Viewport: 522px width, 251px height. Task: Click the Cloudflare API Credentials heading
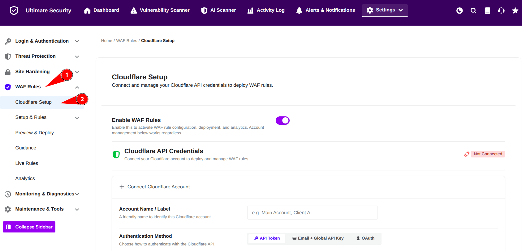coord(164,151)
